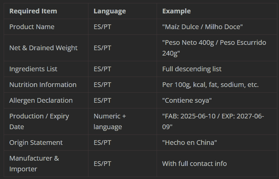
Task: Click the "Numeric + language" cell
Action: click(x=110, y=121)
